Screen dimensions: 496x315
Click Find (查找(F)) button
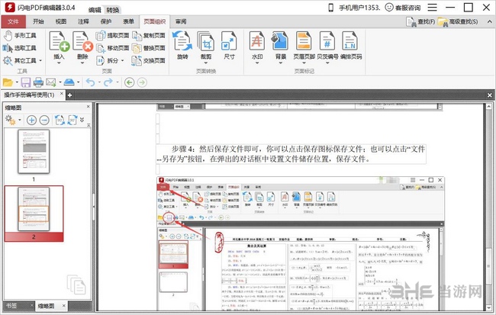(420, 22)
